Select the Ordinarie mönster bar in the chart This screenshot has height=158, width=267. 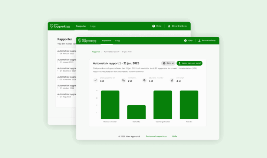[110, 105]
